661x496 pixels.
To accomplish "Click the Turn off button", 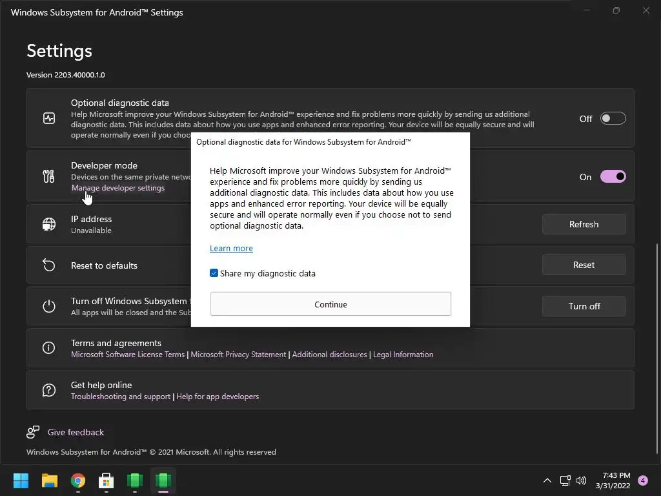I will 584,306.
